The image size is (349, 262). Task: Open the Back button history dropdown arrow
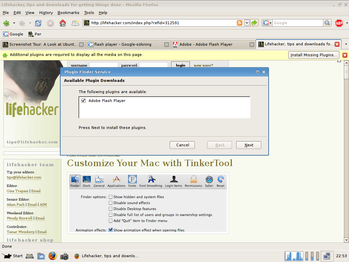click(x=14, y=23)
